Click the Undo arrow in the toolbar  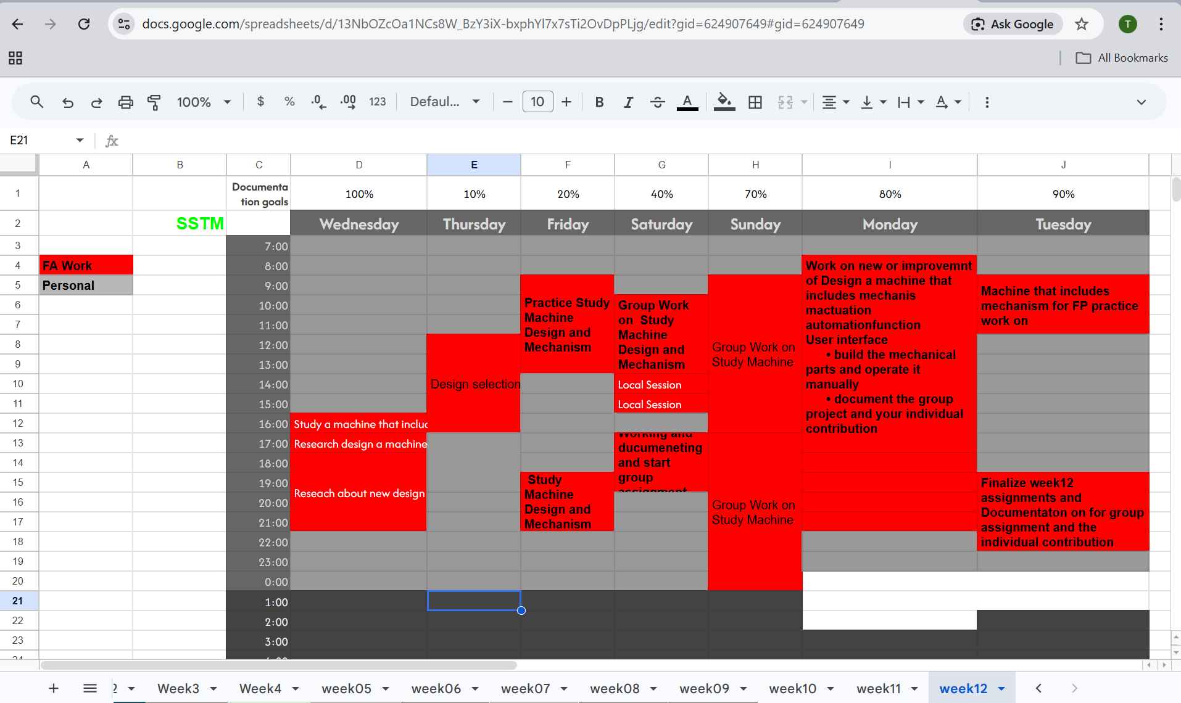68,102
